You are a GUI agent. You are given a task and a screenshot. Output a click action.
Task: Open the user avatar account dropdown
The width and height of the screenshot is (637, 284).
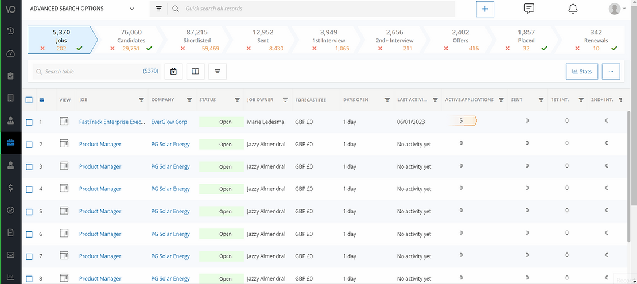[x=617, y=9]
